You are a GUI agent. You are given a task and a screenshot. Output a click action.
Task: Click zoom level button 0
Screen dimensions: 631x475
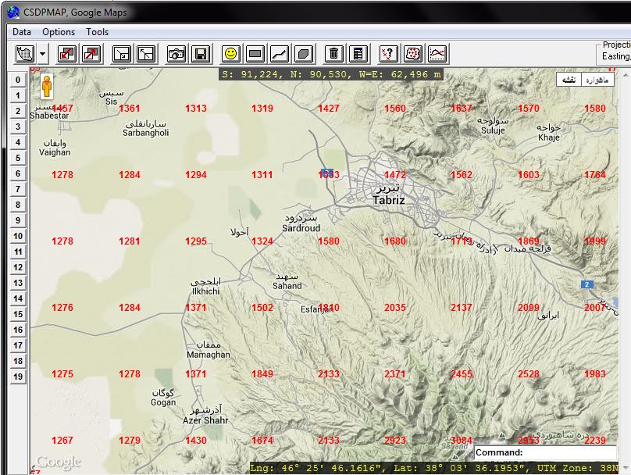(x=18, y=80)
